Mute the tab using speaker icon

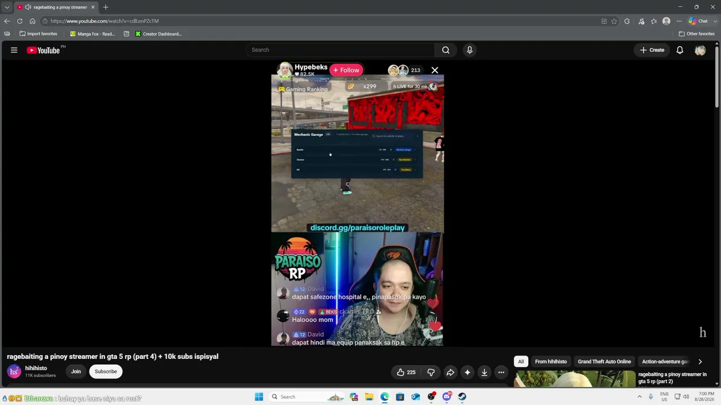click(28, 7)
